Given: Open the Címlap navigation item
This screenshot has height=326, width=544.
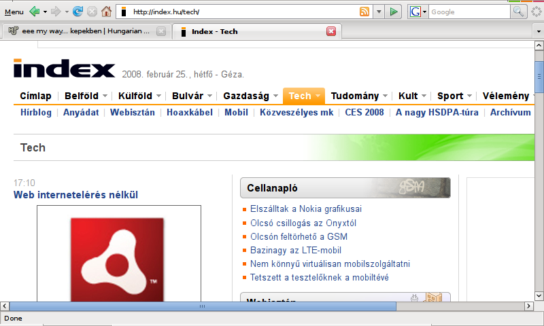Looking at the screenshot, I should 35,96.
